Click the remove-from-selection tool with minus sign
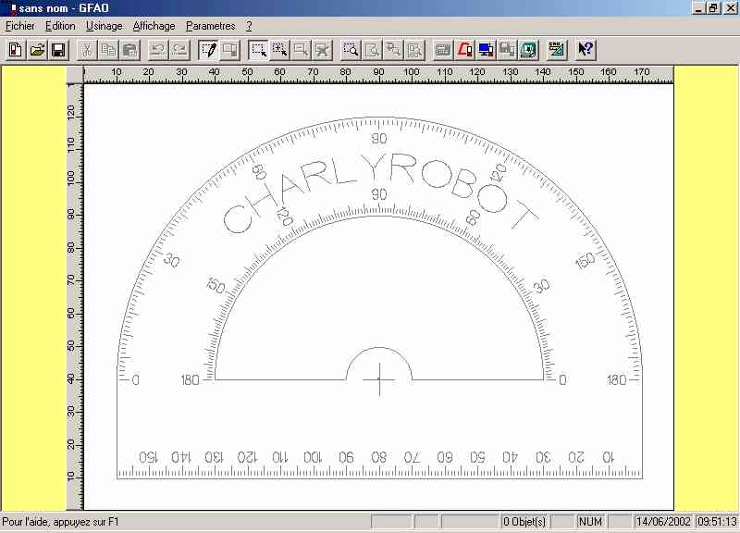 [x=302, y=50]
